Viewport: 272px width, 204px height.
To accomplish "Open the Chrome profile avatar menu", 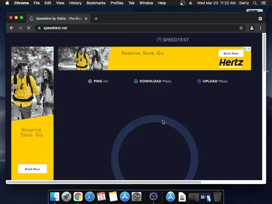I will [252, 28].
